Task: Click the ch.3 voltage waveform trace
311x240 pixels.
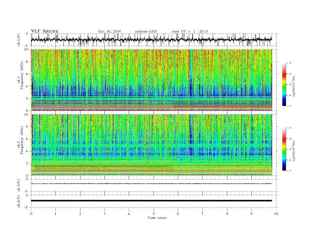Action: click(152, 184)
